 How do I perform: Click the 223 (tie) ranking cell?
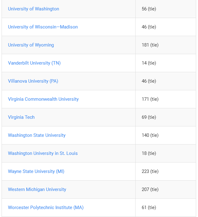[x=166, y=171]
